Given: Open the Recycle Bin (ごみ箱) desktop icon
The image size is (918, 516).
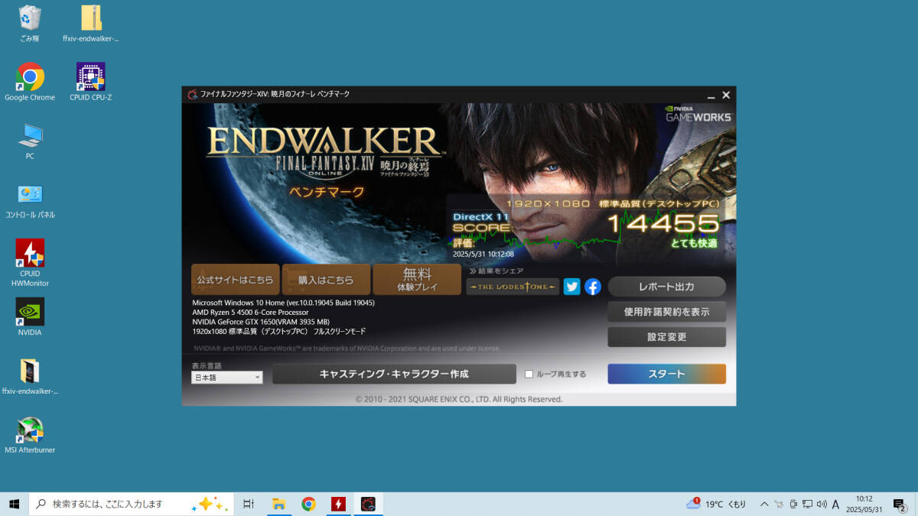Looking at the screenshot, I should click(30, 23).
